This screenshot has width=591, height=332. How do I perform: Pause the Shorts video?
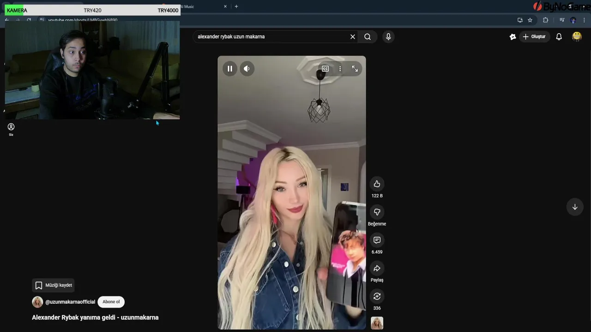pos(229,69)
